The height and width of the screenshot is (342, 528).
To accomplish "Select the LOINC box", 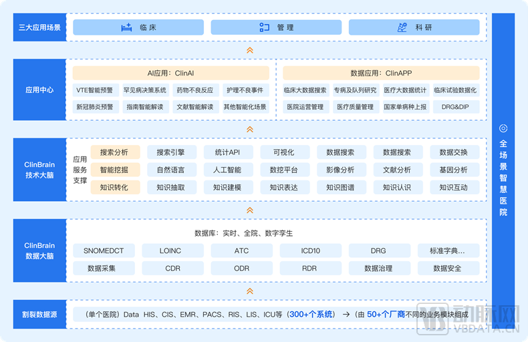I will pos(172,250).
